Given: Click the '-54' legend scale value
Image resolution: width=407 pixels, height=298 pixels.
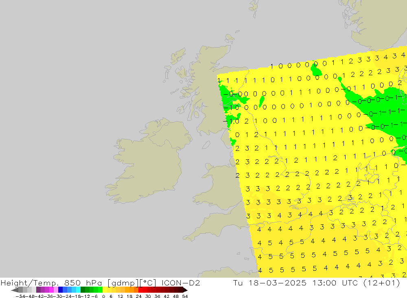Looking at the screenshot, I should [x=20, y=296].
